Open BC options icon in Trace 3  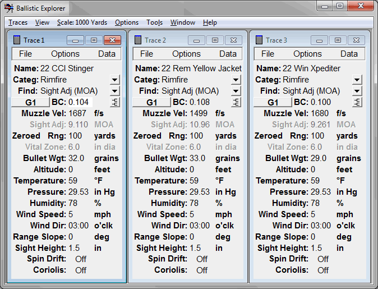[x=357, y=102]
